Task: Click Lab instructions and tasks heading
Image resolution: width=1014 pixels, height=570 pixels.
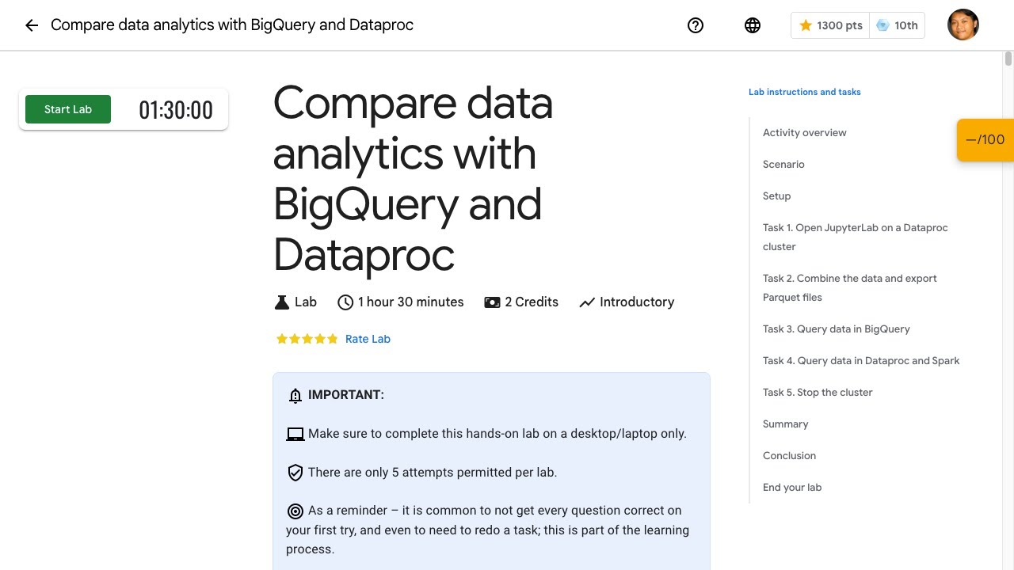Action: [x=805, y=92]
